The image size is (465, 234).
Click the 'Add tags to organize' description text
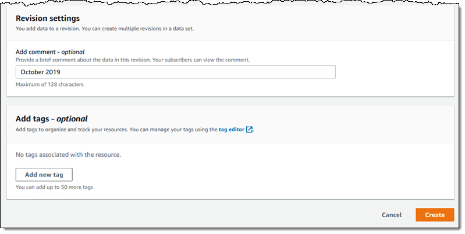(x=71, y=129)
